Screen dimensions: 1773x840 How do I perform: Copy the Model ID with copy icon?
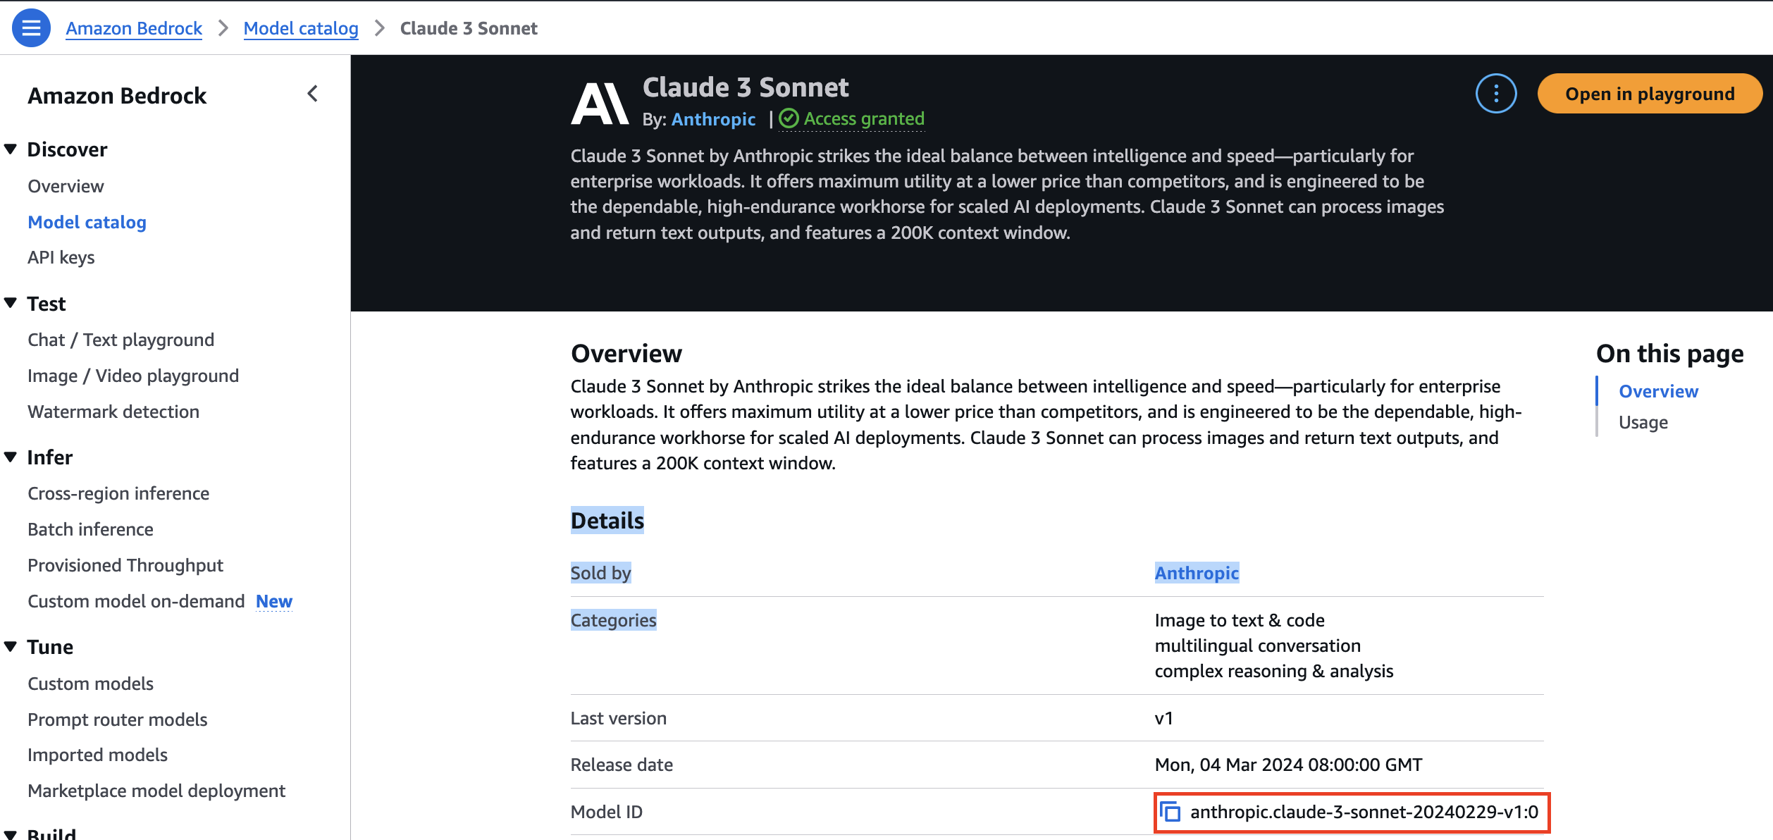click(x=1170, y=812)
